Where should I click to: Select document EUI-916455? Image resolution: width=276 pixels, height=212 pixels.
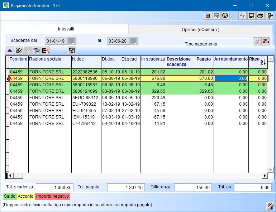(86, 111)
